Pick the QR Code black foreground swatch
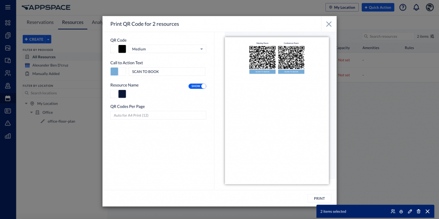The height and width of the screenshot is (219, 439). click(x=122, y=49)
